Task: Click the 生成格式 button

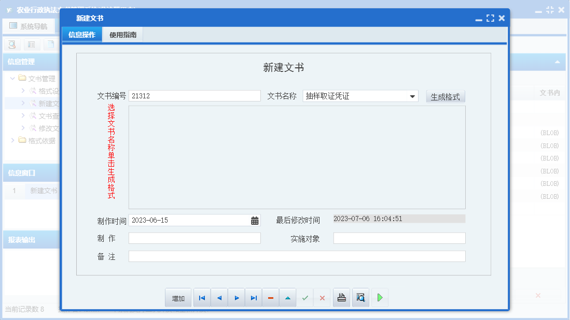Action: [445, 95]
